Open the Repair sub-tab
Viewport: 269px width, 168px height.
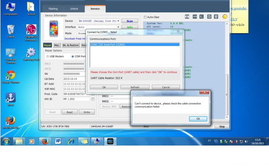(48, 45)
